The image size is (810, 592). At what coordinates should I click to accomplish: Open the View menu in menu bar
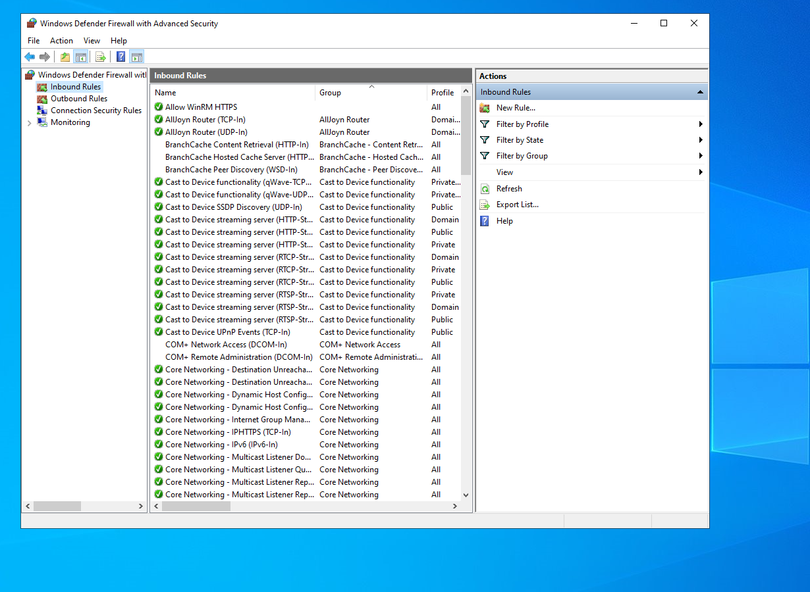[x=92, y=41]
